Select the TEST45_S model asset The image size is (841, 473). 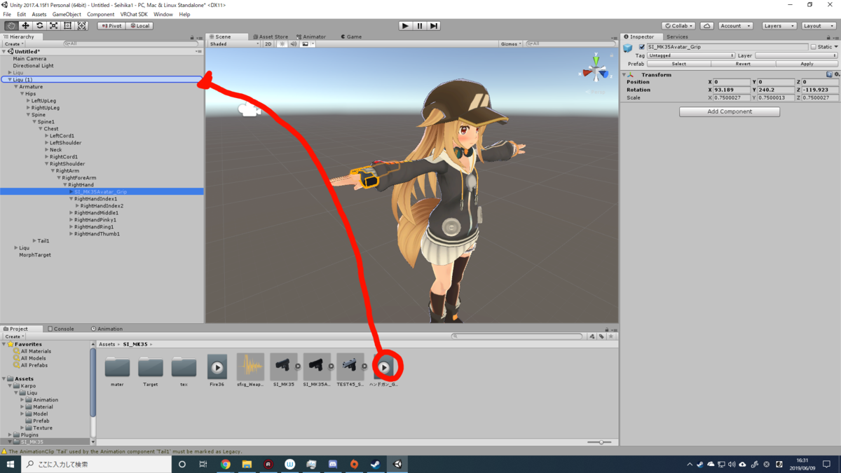pos(350,371)
